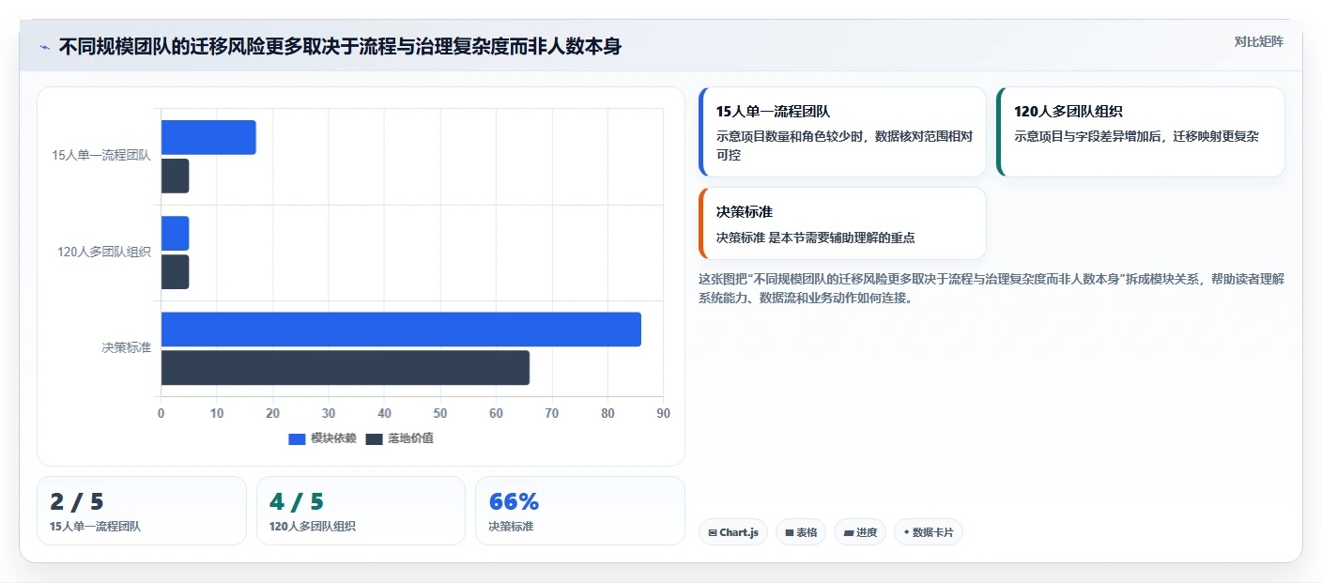
Task: Click the icon in the Chart.js chip
Action: 713,532
